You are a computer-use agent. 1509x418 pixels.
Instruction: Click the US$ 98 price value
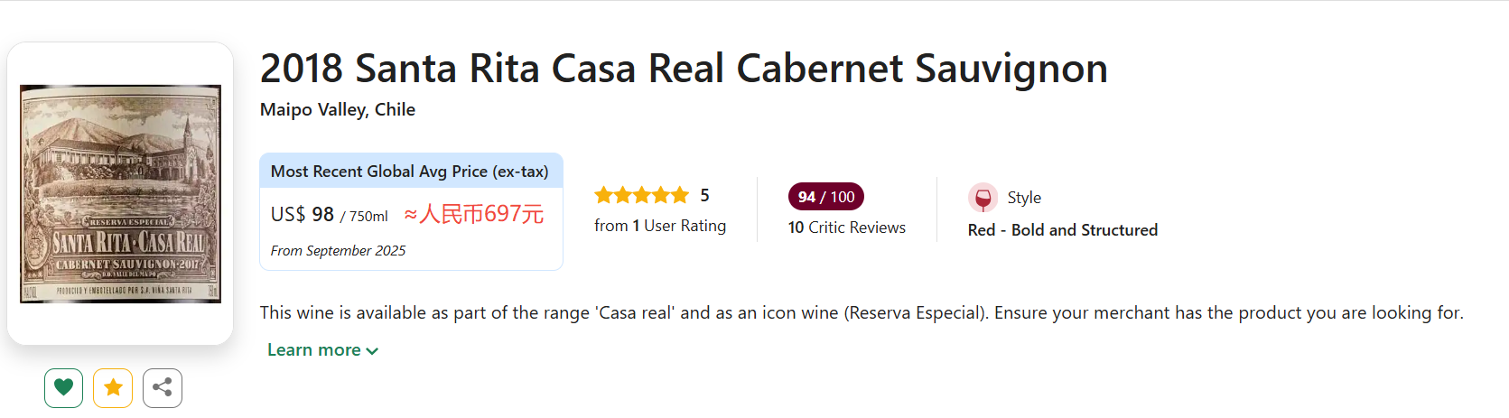click(x=303, y=215)
